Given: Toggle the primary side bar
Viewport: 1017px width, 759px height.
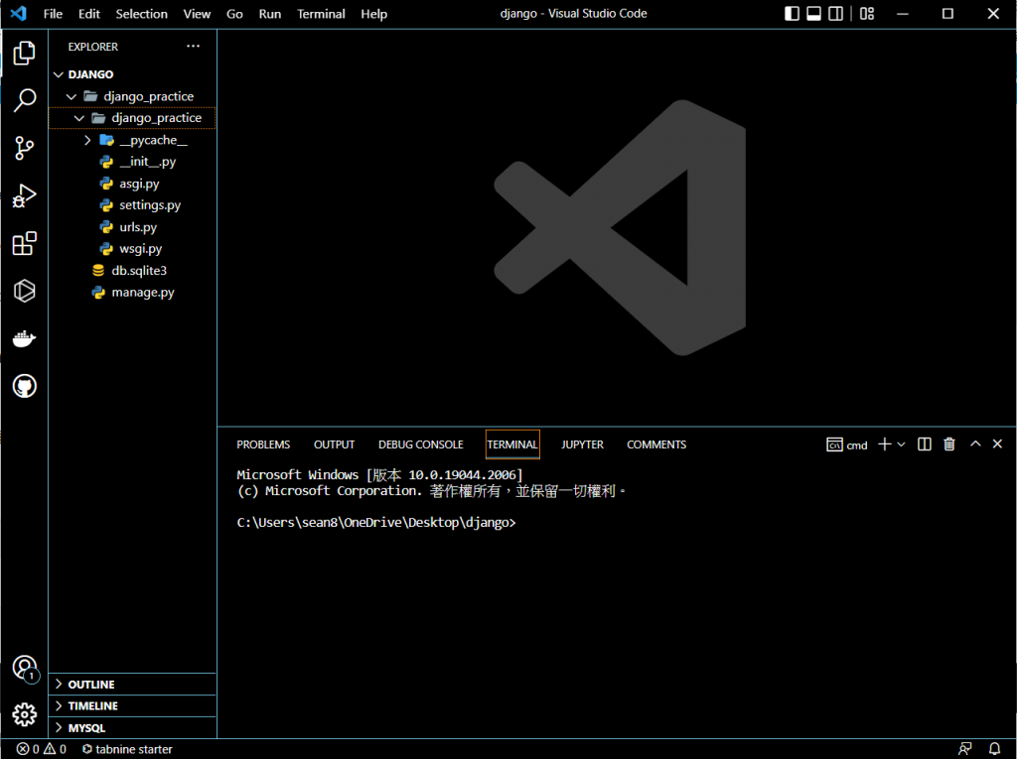Looking at the screenshot, I should (x=792, y=14).
